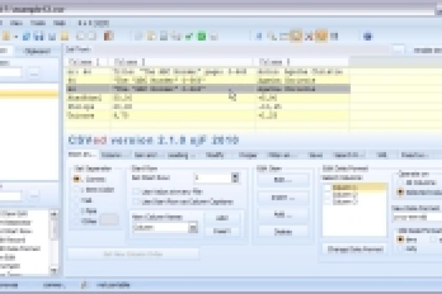This screenshot has width=442, height=294.
Task: Switch to the Save tab
Action: (316, 155)
